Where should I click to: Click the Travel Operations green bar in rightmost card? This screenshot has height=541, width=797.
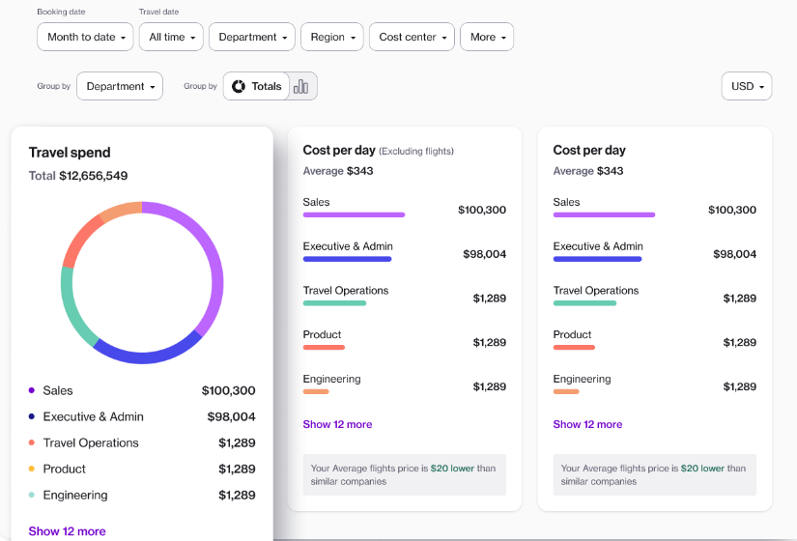pyautogui.click(x=584, y=303)
